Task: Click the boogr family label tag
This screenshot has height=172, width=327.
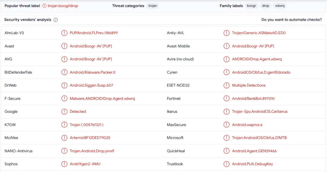Action: 251,6
